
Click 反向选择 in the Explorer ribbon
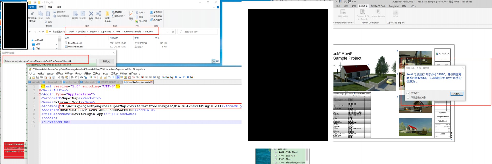pyautogui.click(x=156, y=20)
